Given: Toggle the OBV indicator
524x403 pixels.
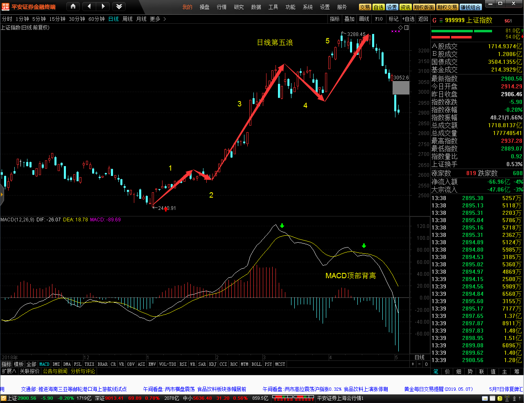Looking at the screenshot, I should click(x=131, y=364).
